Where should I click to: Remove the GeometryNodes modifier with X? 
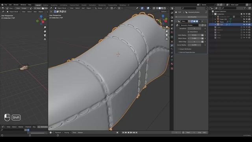point(202,21)
